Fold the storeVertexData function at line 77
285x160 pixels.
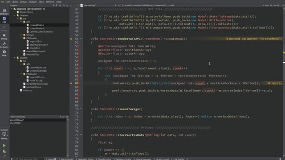click(81, 135)
